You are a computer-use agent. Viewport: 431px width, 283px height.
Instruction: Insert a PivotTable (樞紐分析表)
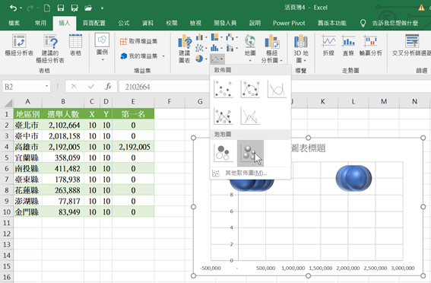coord(19,46)
